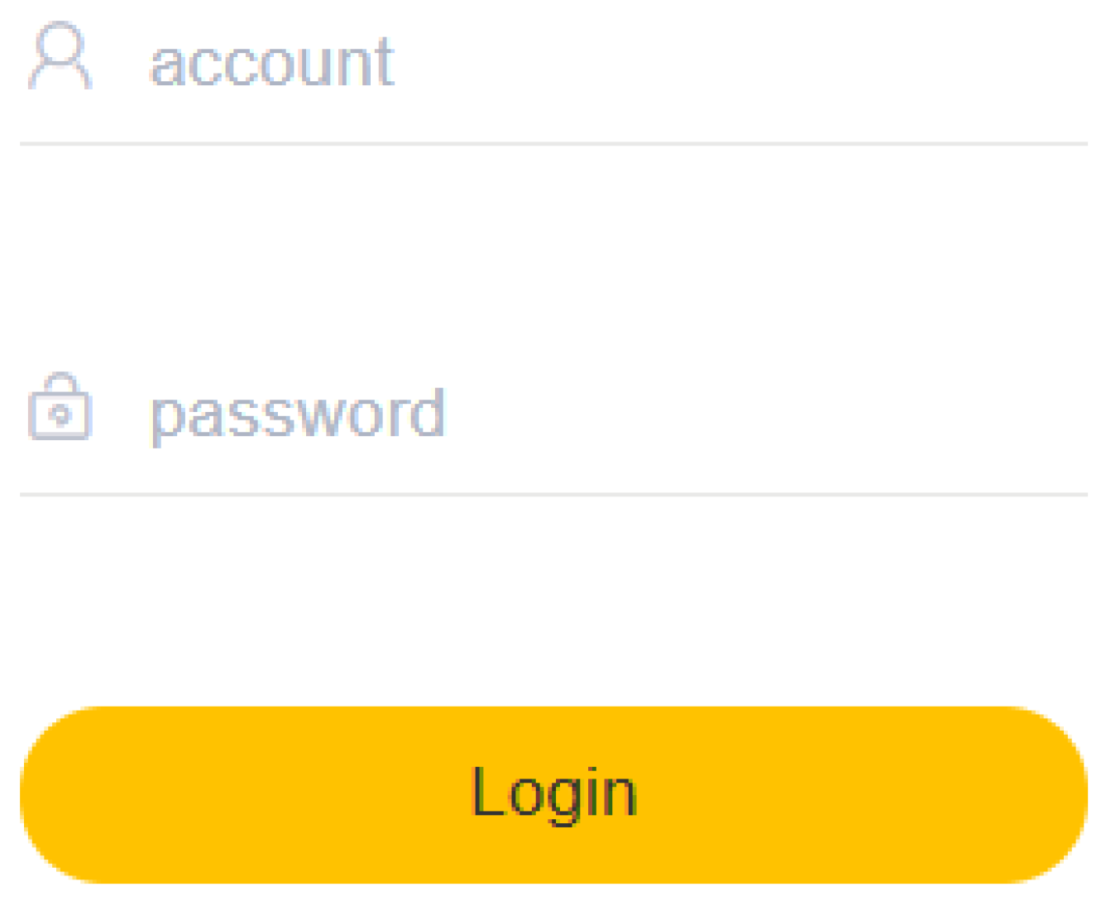Viewport: 1106px width, 901px height.
Task: Focus the password input field
Action: coord(553,412)
